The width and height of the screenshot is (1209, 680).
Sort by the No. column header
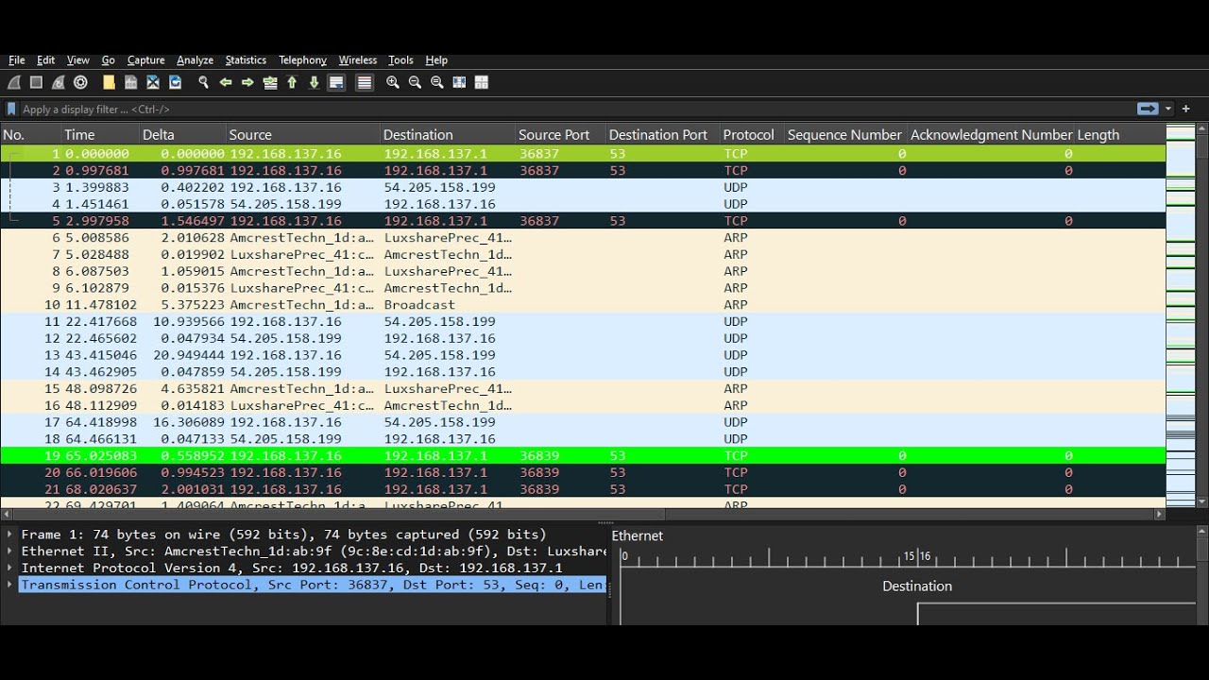click(x=30, y=135)
